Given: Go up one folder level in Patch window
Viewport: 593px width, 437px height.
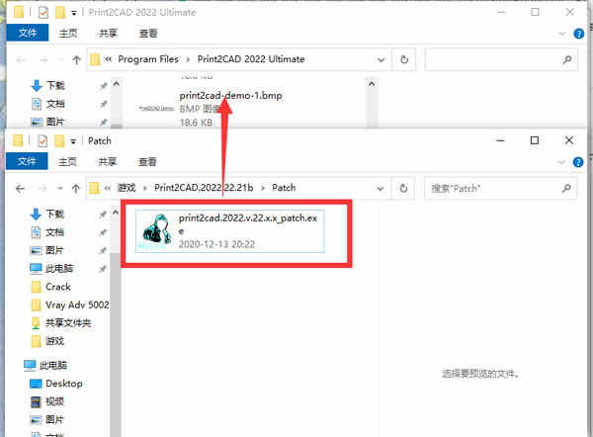Looking at the screenshot, I should tap(76, 188).
